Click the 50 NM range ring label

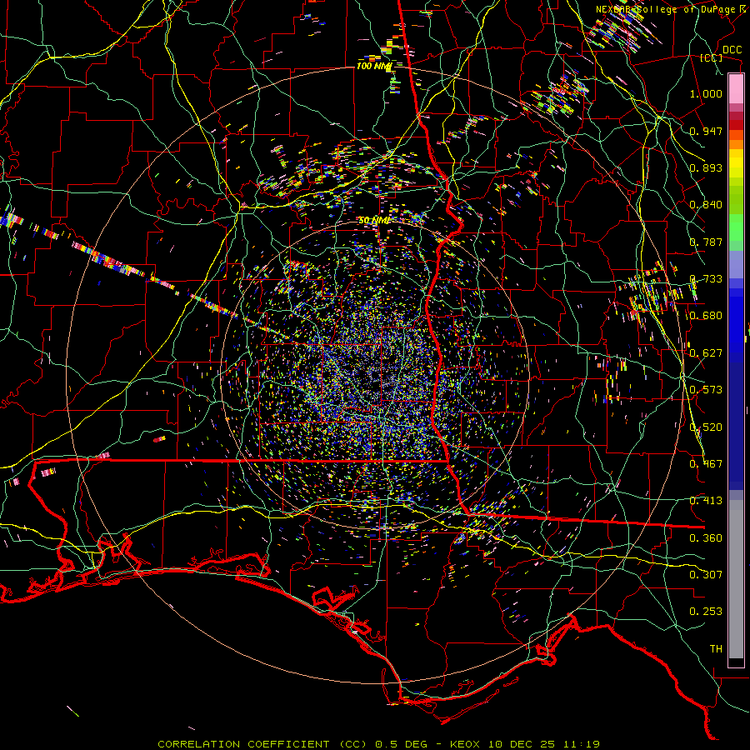coord(374,221)
